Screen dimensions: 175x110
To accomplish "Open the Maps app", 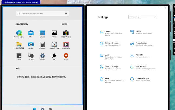I will coord(66,56).
